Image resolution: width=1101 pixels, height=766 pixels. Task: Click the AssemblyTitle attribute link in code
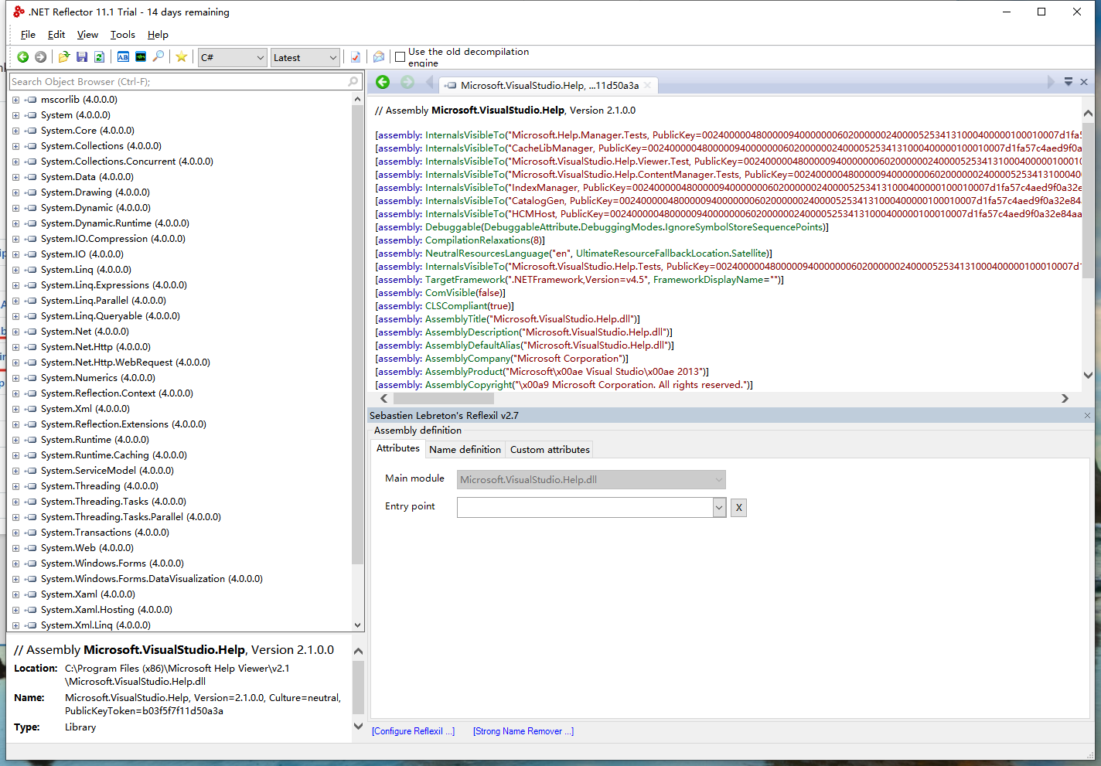click(456, 319)
